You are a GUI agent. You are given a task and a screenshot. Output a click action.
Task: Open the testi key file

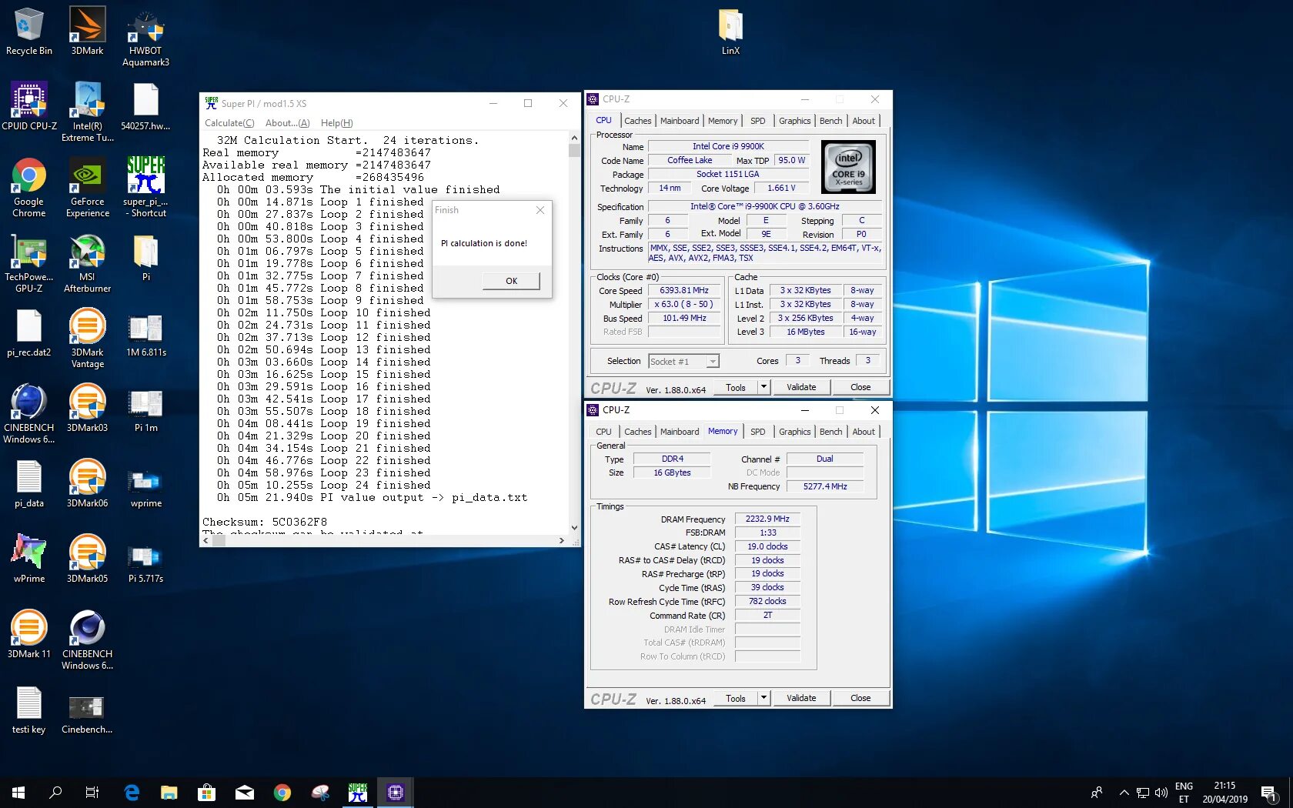pyautogui.click(x=29, y=710)
